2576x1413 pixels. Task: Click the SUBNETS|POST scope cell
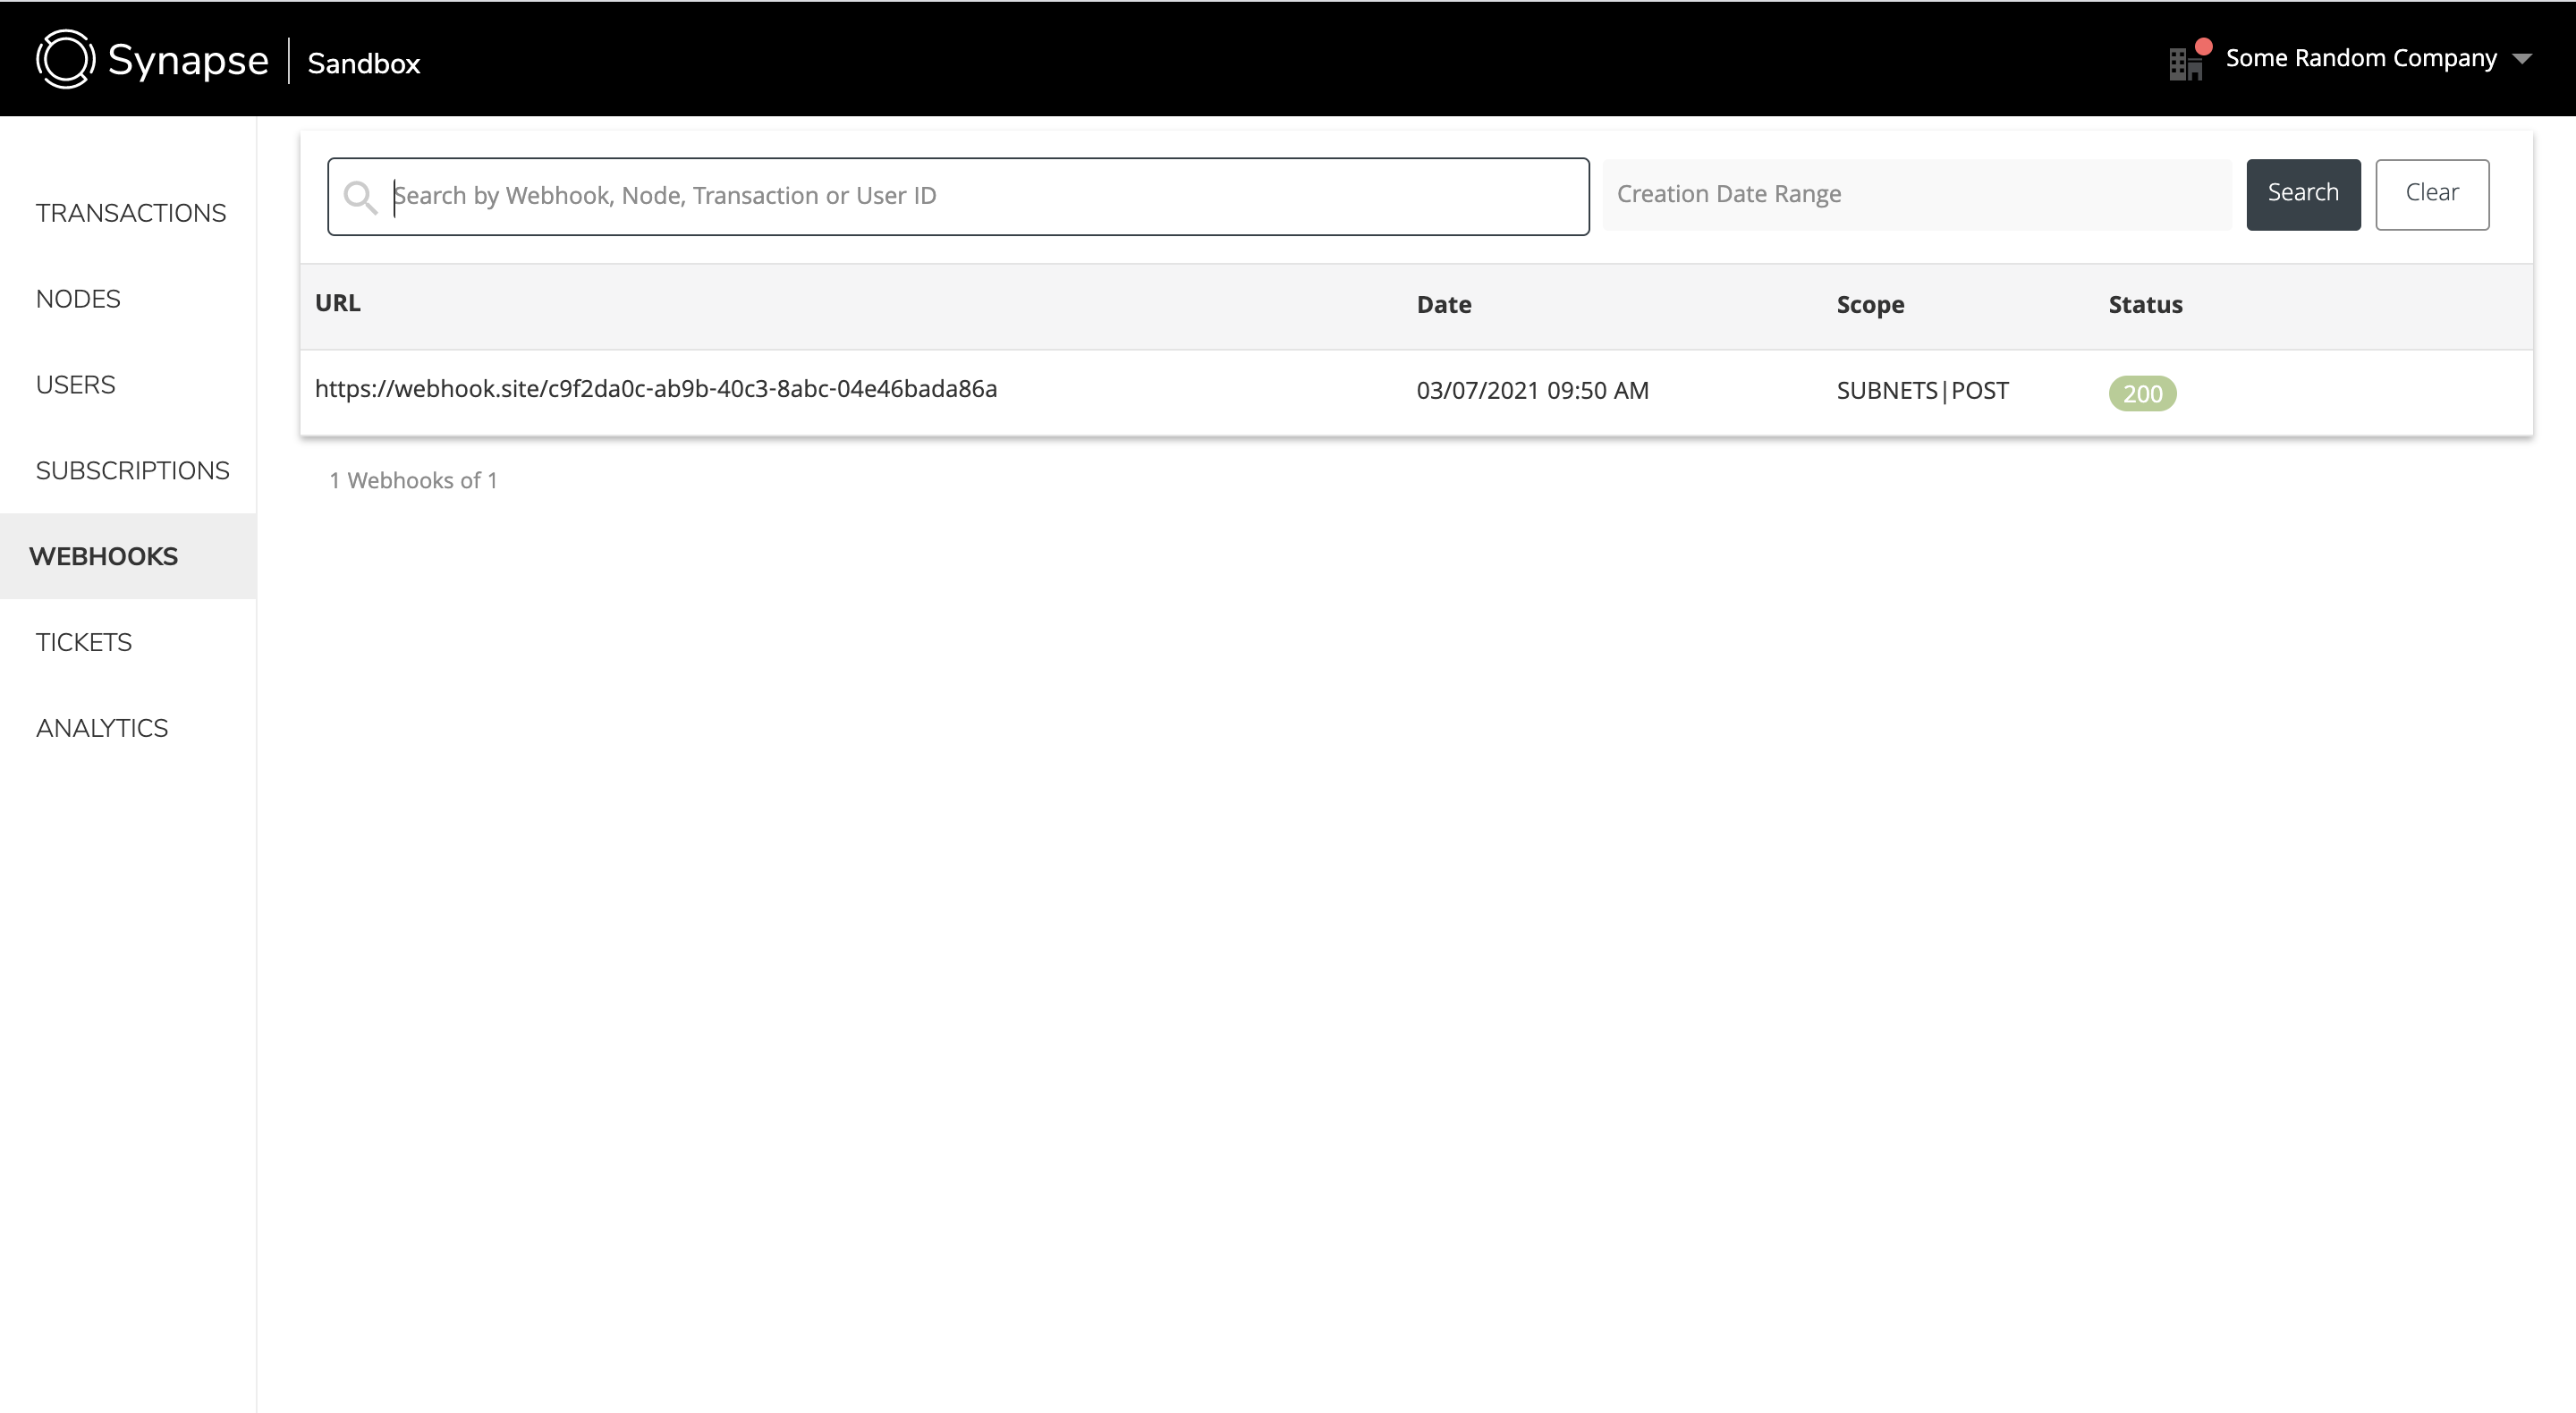[x=1922, y=390]
